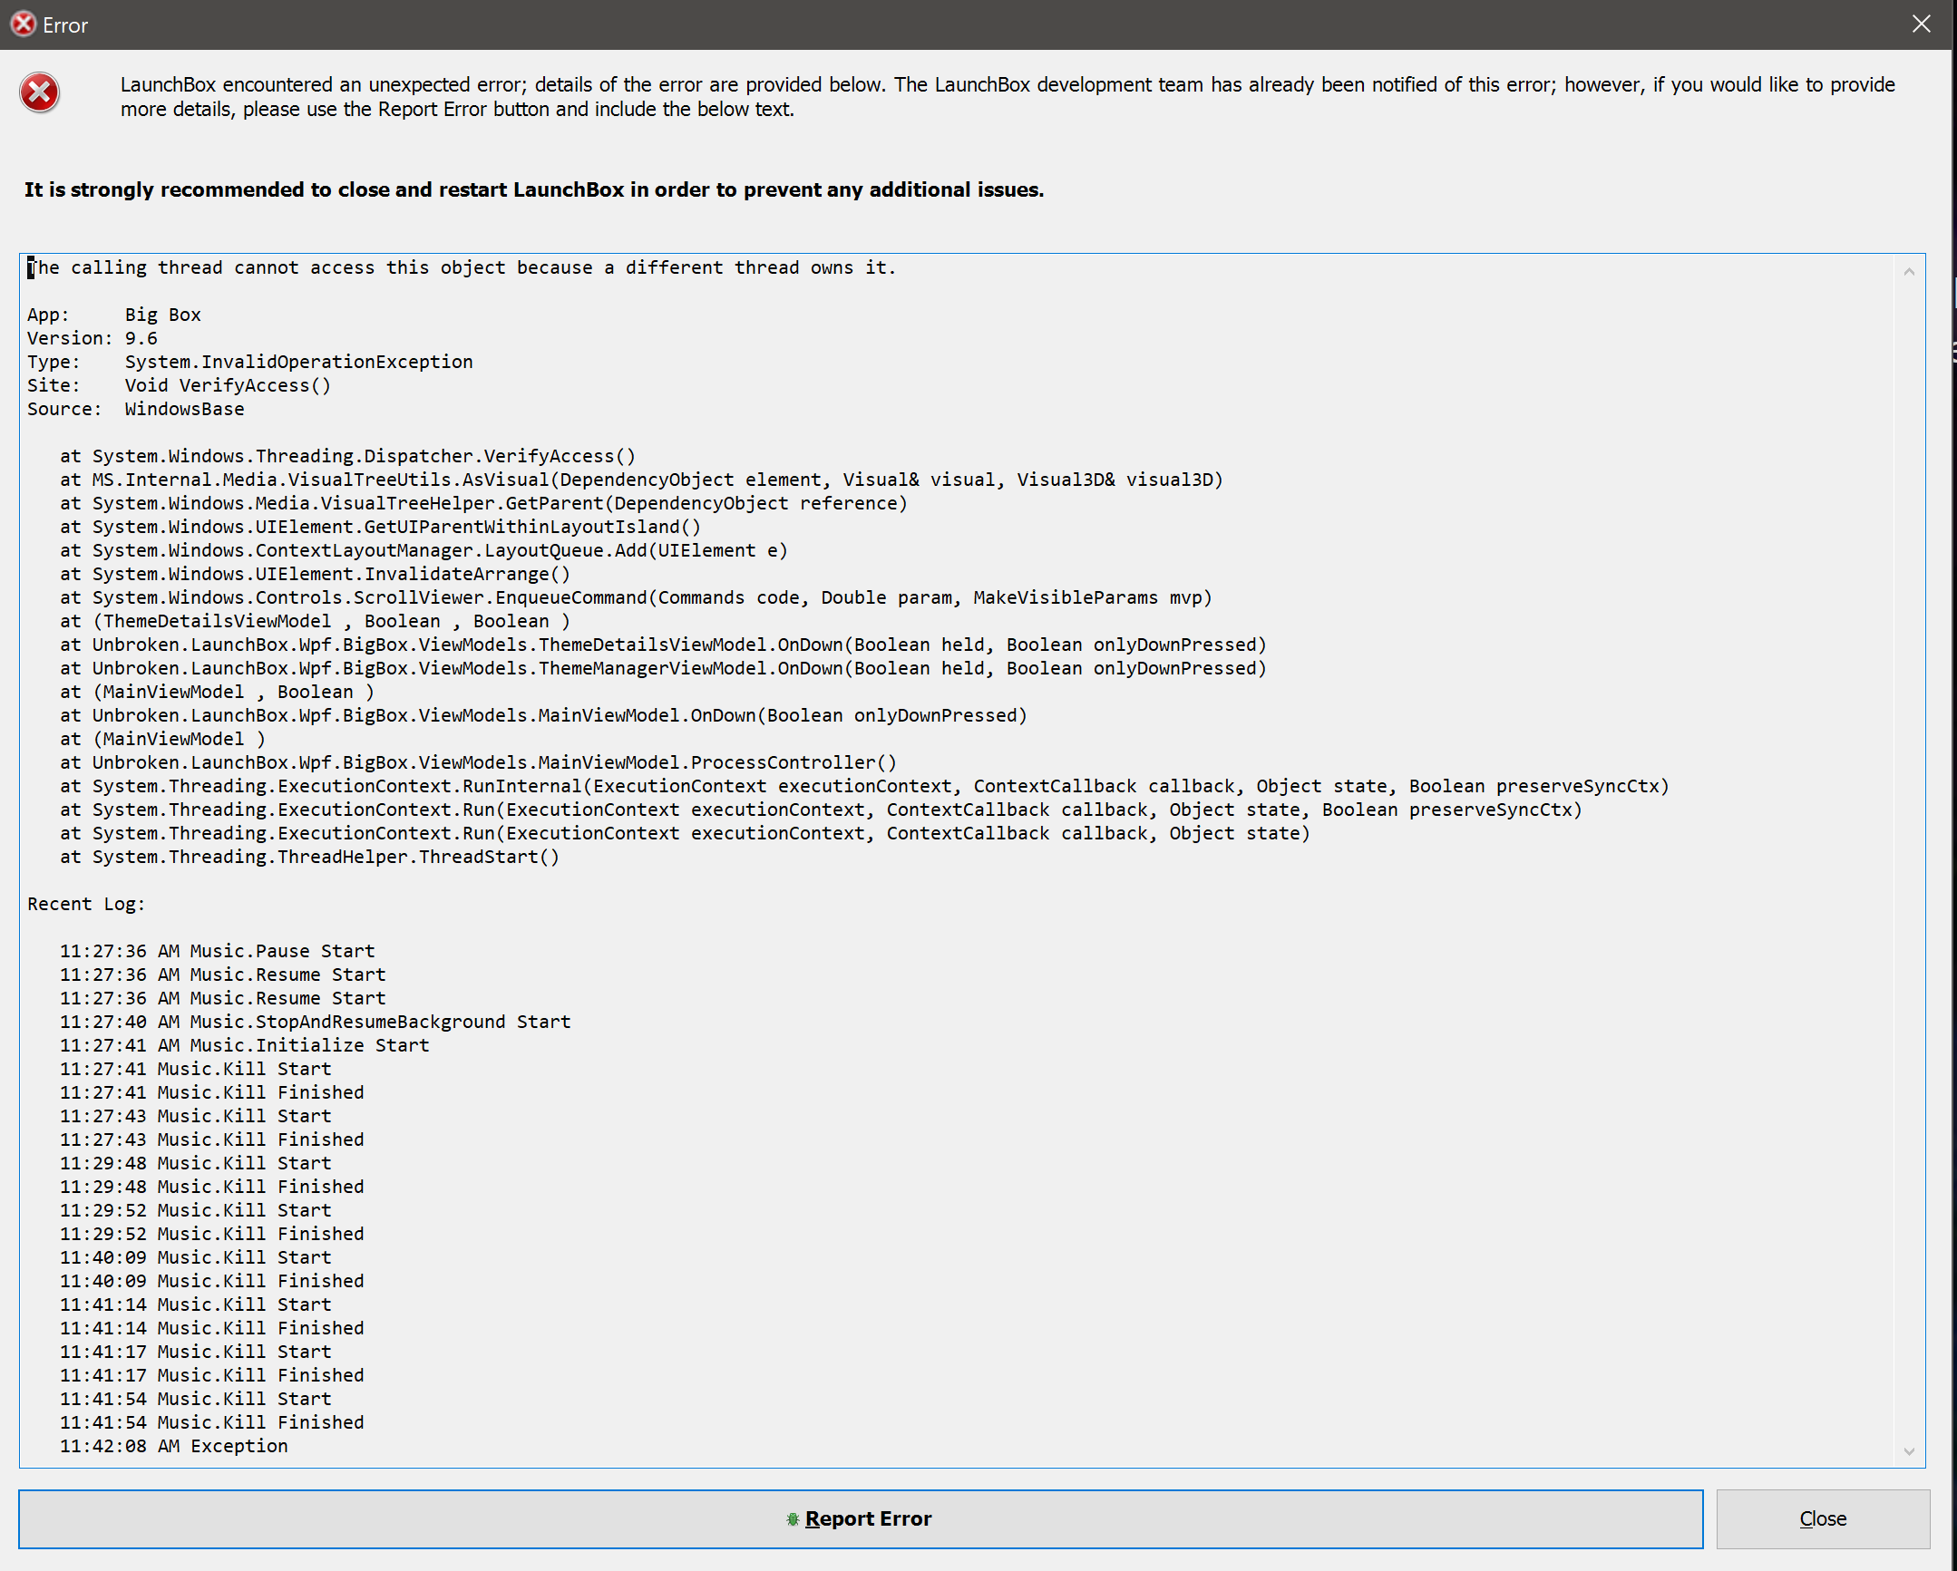Click the 'VisualTreeUtils.AsVisual' stack line
1957x1571 pixels.
(x=642, y=480)
